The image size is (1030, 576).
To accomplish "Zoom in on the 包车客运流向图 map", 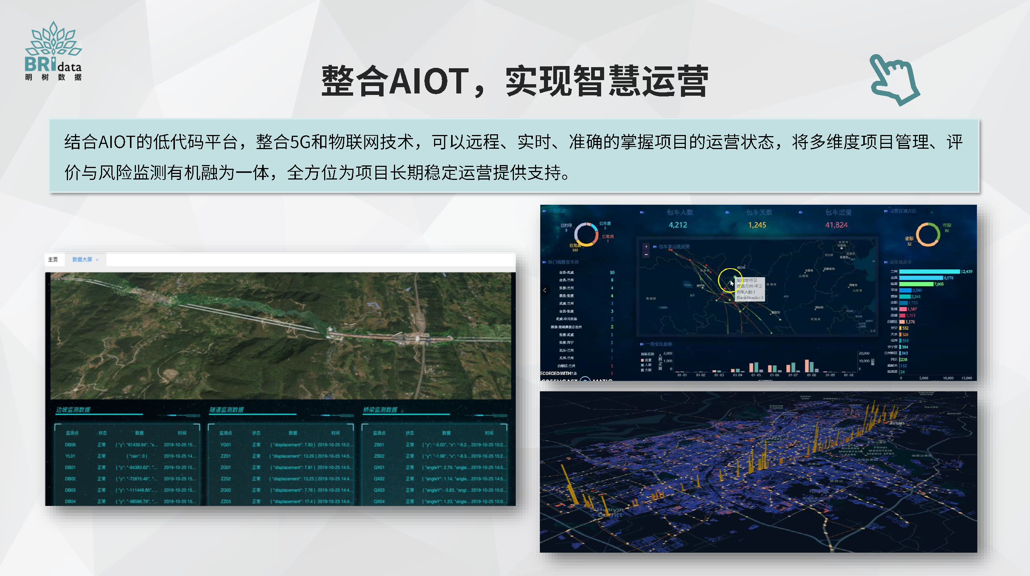I will point(646,246).
